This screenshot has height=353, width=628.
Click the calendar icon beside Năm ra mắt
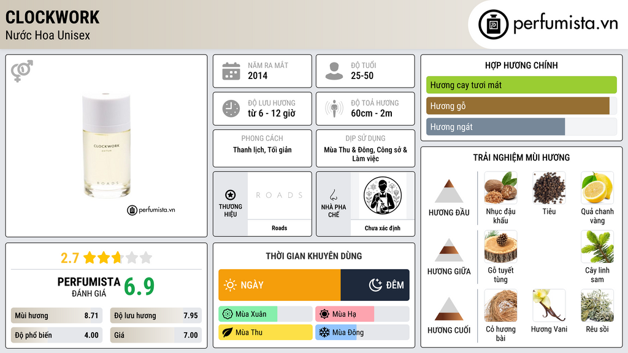pos(231,71)
